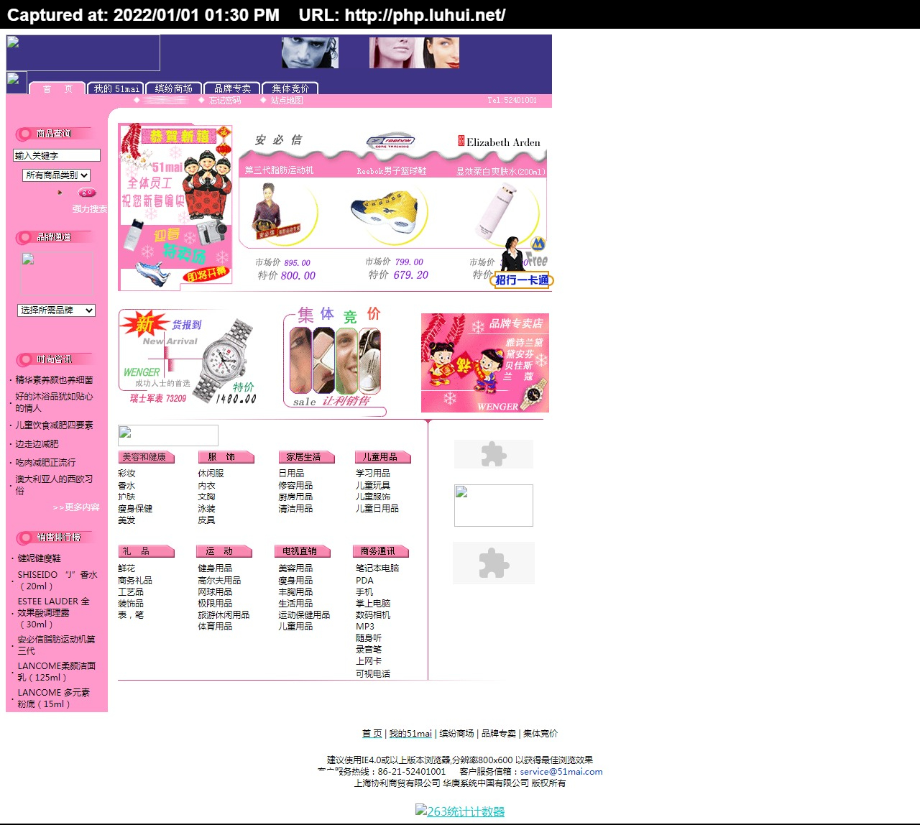Open the 家居生活 category header

[x=306, y=457]
